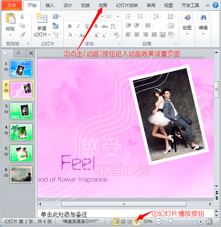Click Normal view button in status bar

116,222
